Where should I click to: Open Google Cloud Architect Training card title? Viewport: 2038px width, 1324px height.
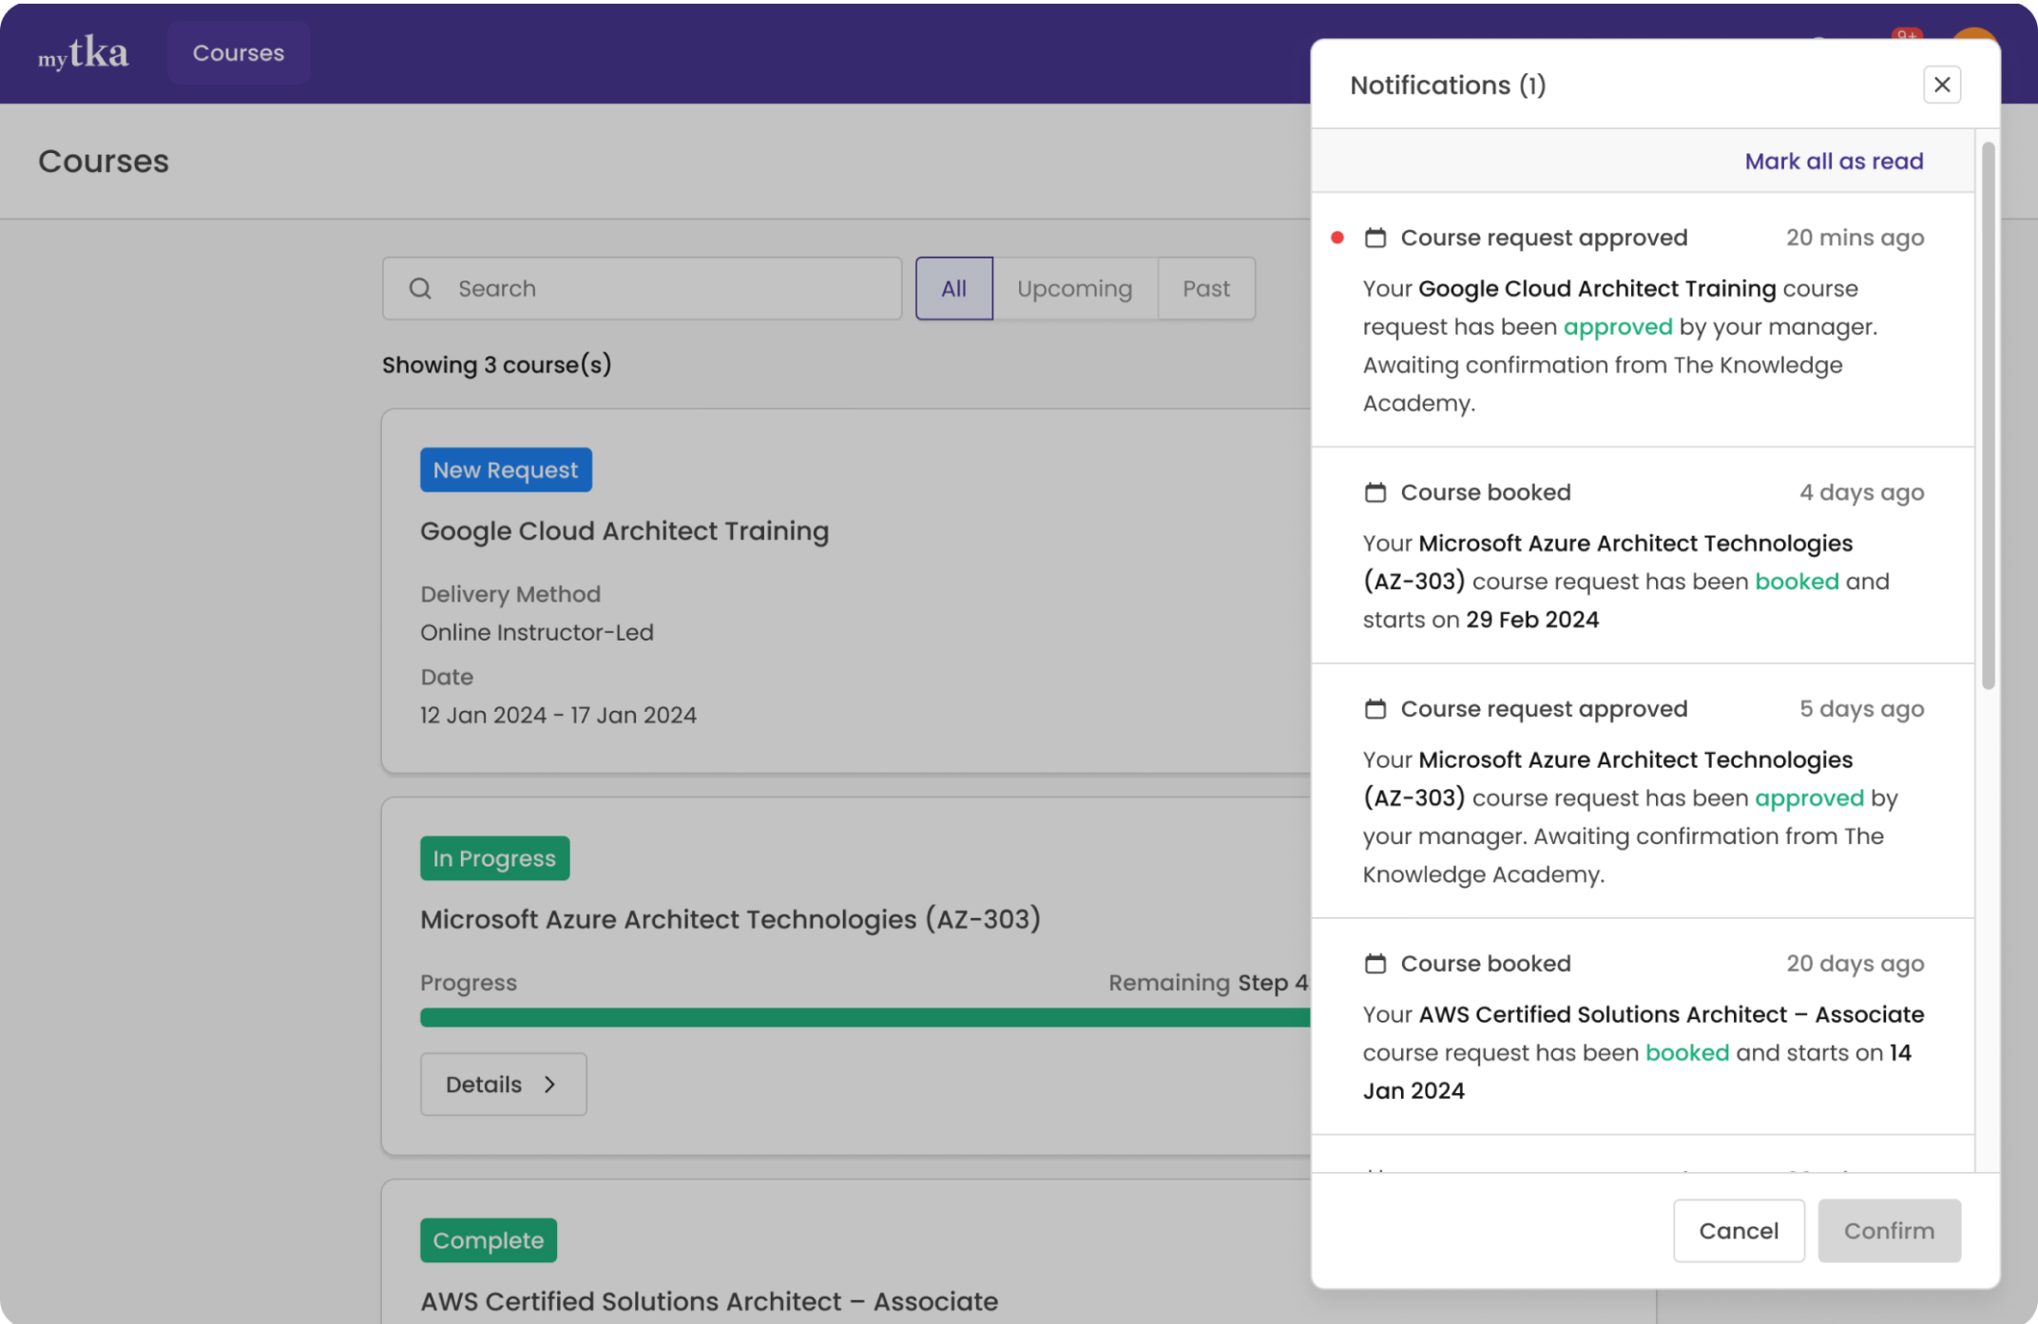(x=625, y=530)
